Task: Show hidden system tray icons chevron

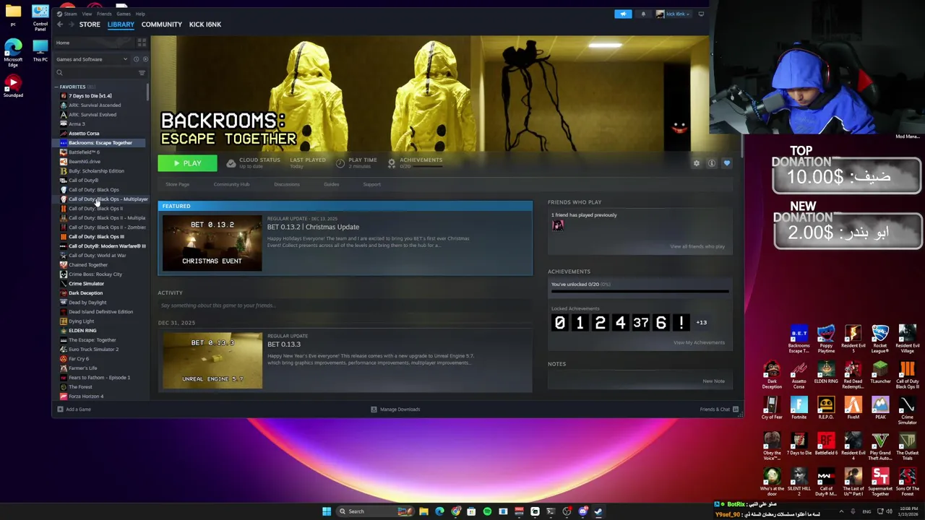Action: pyautogui.click(x=842, y=511)
